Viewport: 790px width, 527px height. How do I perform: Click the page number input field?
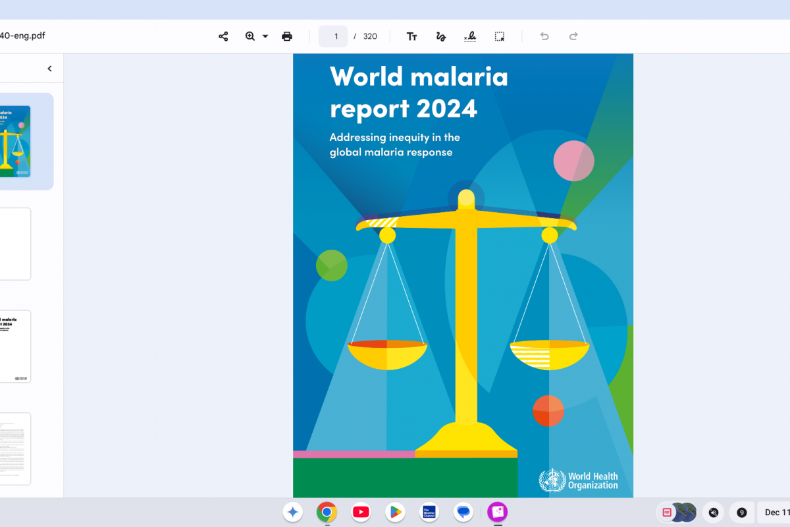click(x=333, y=36)
